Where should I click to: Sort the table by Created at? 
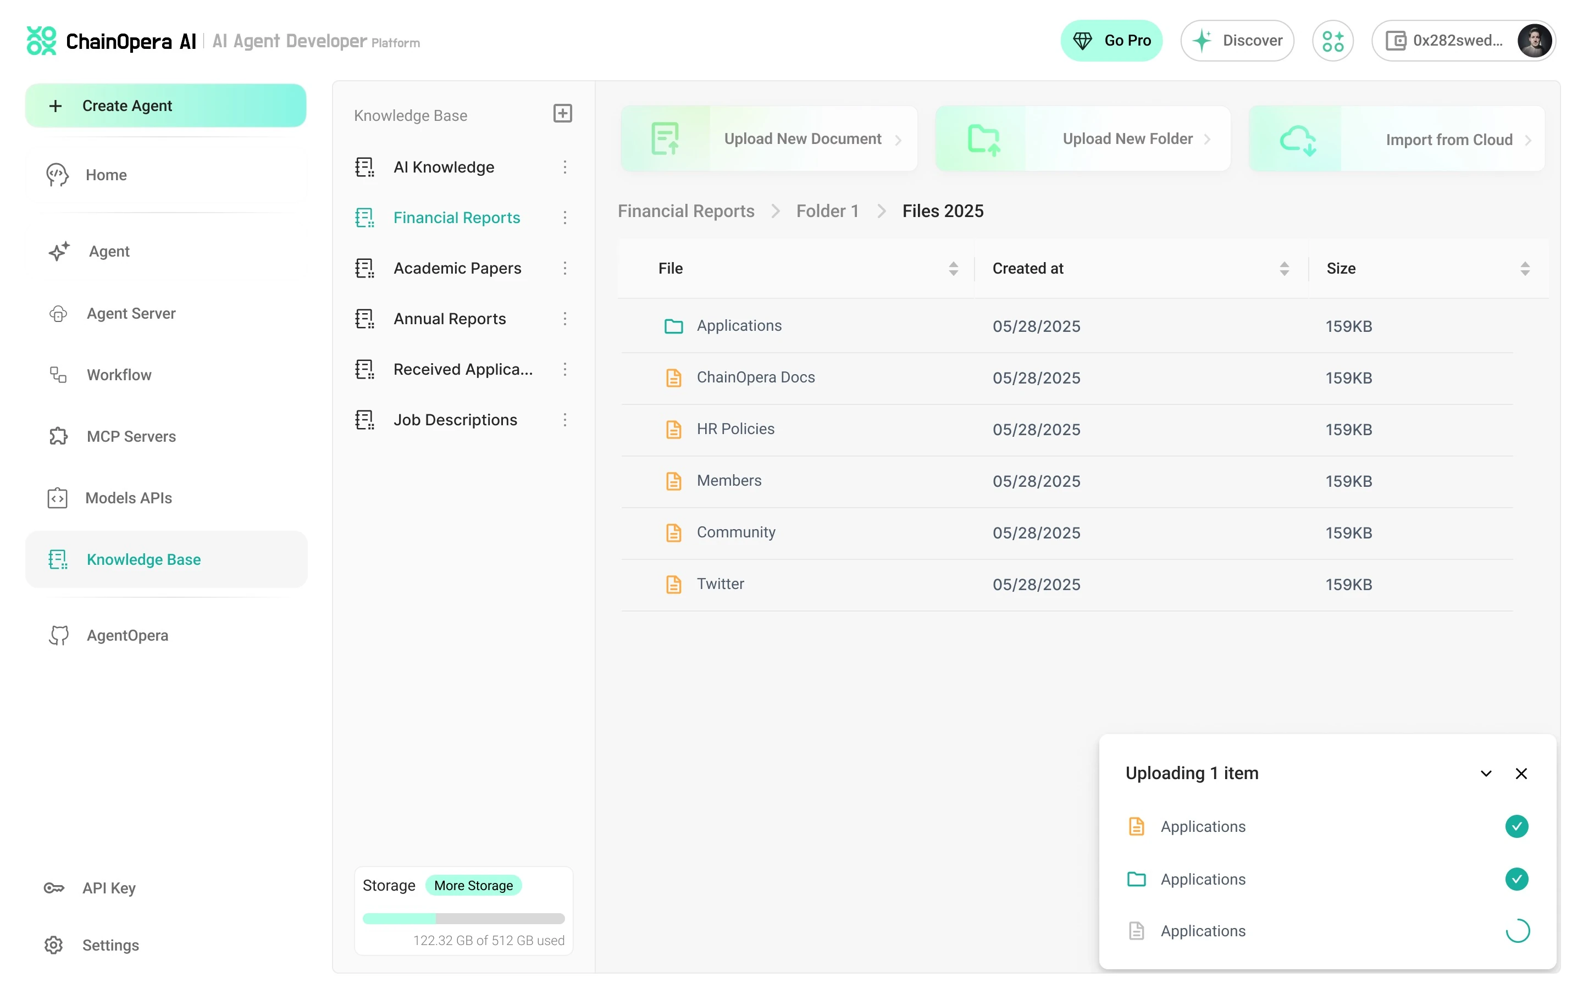pyautogui.click(x=1283, y=269)
